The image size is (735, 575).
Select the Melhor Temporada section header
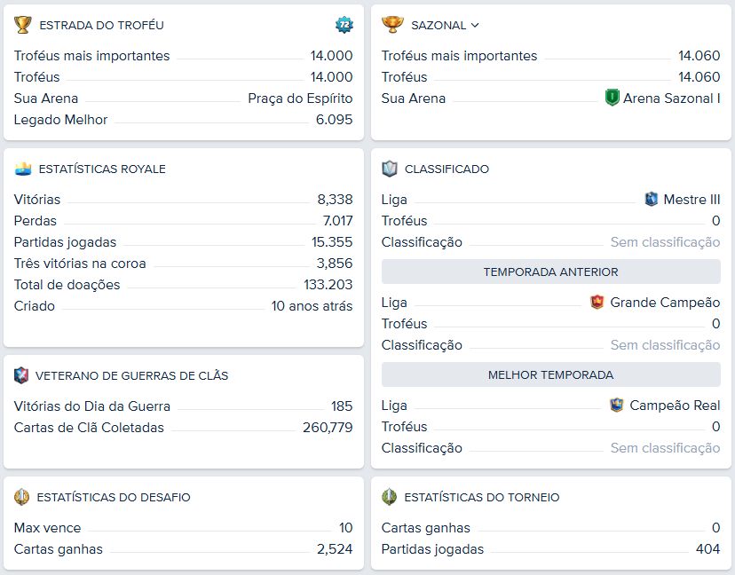point(550,374)
